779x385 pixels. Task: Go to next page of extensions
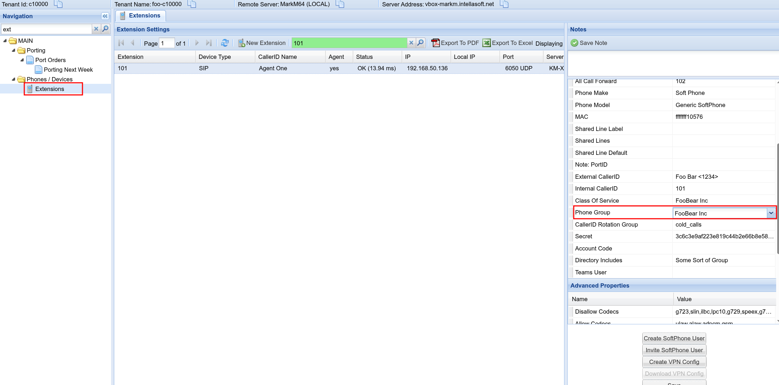[197, 43]
